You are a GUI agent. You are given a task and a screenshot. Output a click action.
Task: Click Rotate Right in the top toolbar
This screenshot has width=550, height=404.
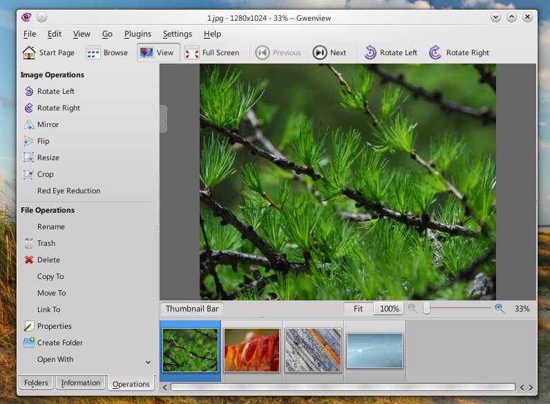point(459,52)
